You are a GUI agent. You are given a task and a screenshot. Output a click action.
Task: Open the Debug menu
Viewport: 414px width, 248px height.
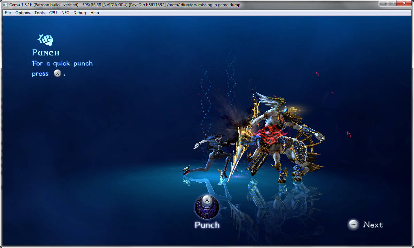tap(80, 13)
